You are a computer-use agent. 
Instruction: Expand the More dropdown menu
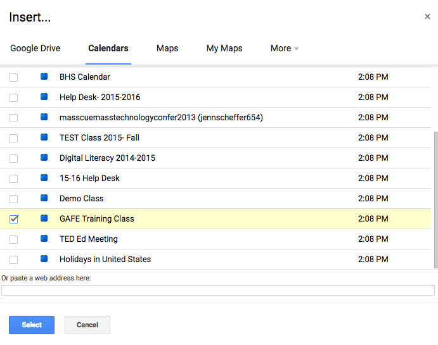click(x=284, y=48)
